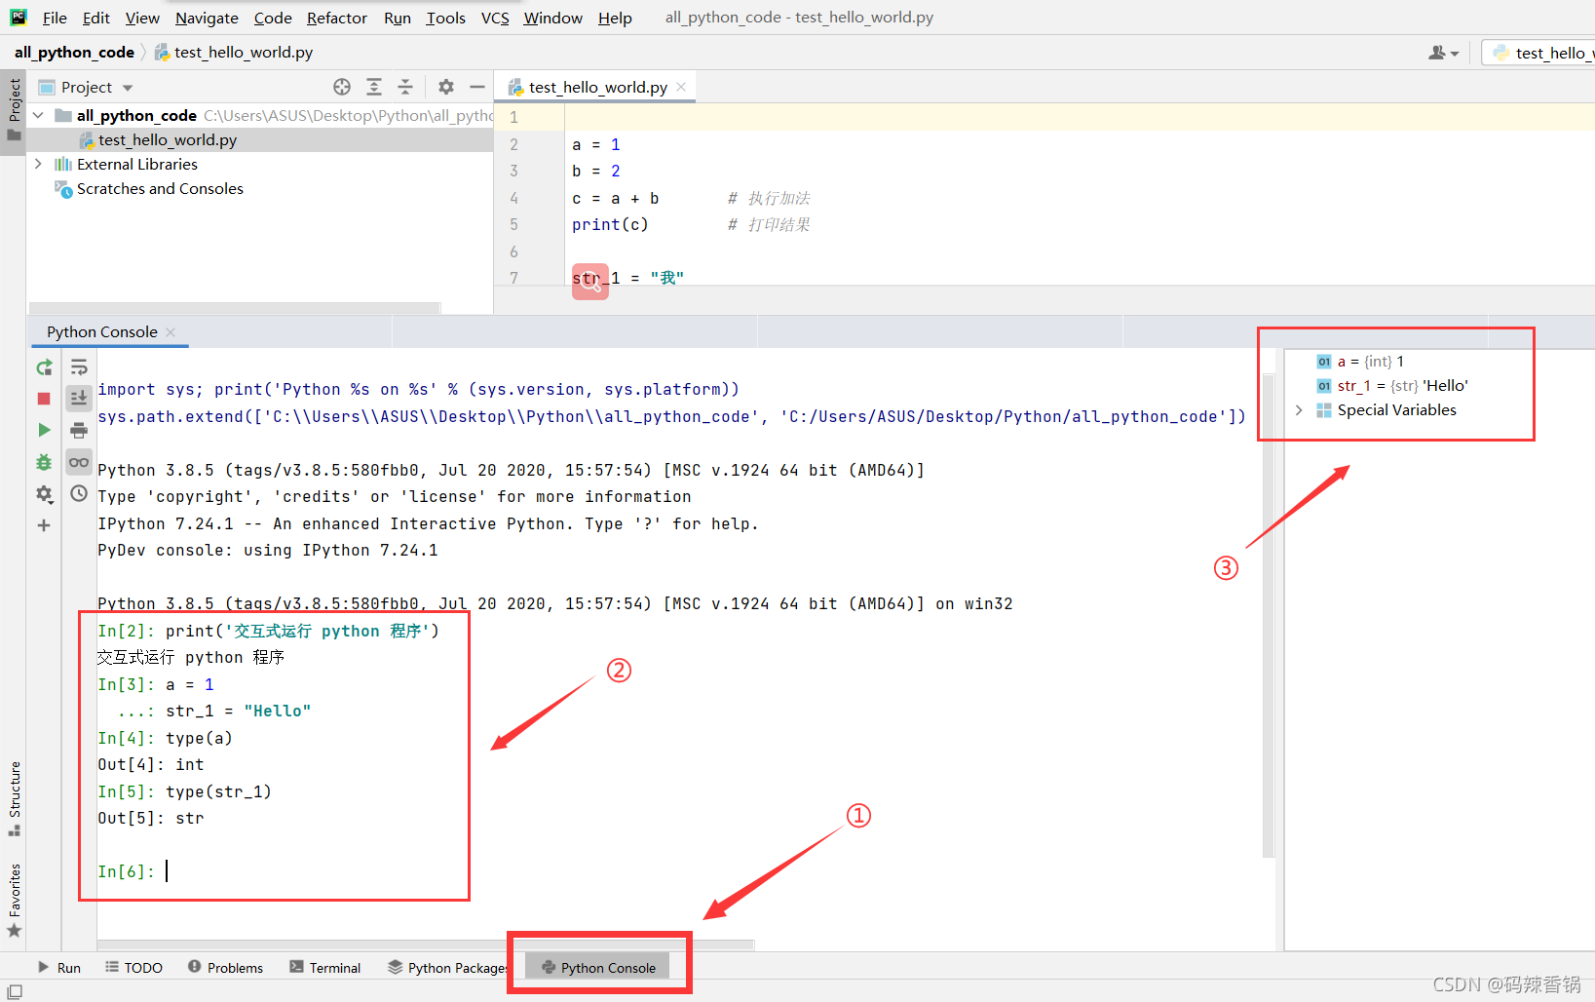The width and height of the screenshot is (1595, 1002).
Task: Open console history clock icon
Action: (x=79, y=494)
